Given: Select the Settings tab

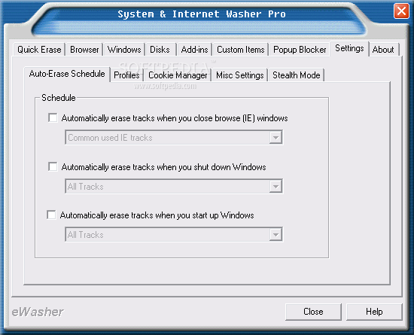Looking at the screenshot, I should point(349,49).
